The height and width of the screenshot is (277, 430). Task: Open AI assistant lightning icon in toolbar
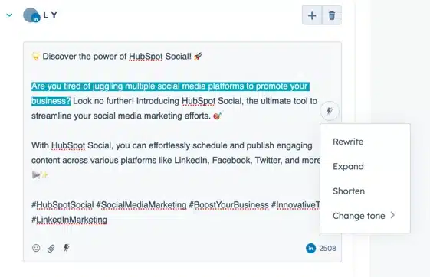pos(67,248)
